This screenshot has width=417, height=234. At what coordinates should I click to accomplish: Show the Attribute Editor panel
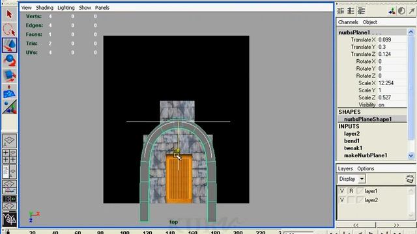[340, 11]
